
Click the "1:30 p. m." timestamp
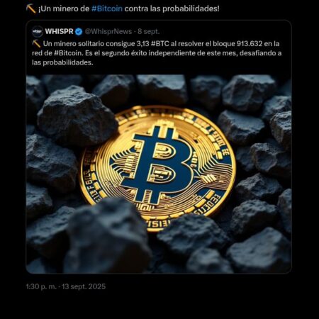click(x=42, y=286)
